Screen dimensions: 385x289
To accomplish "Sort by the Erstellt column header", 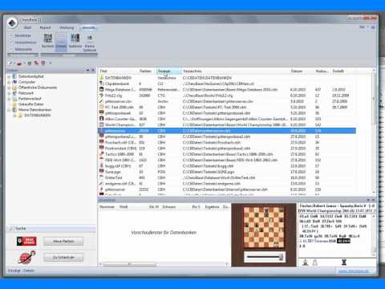I will pos(343,71).
